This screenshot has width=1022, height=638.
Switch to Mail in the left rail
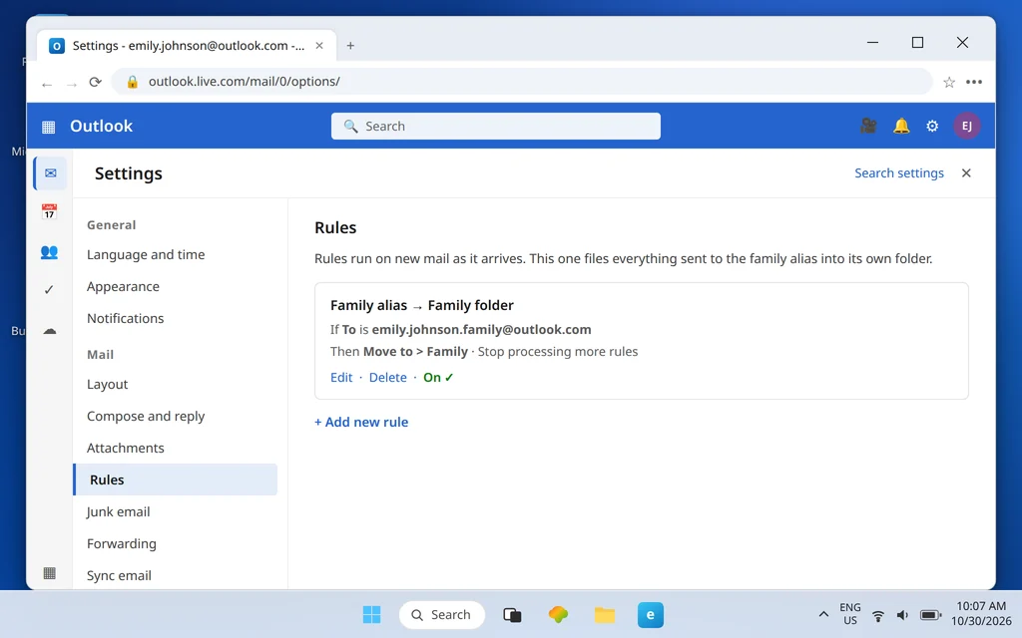pos(50,173)
